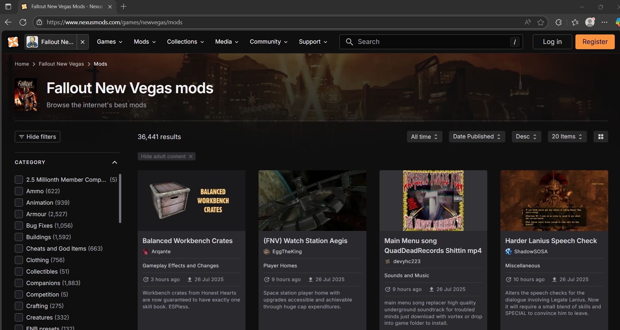Click EggTheKing's author avatar icon
This screenshot has height=330, width=620.
pyautogui.click(x=267, y=252)
